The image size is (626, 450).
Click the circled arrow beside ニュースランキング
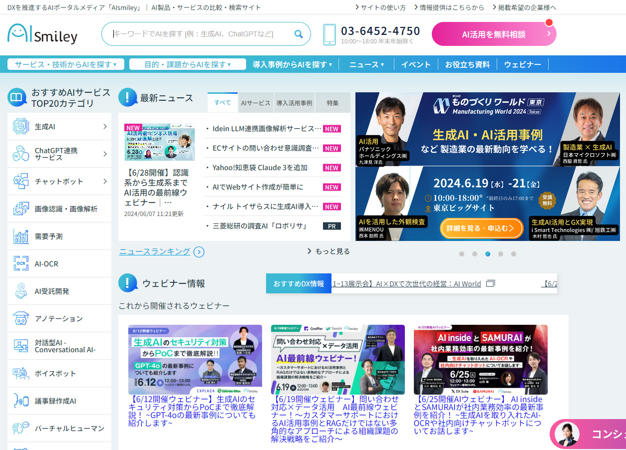[x=199, y=252]
